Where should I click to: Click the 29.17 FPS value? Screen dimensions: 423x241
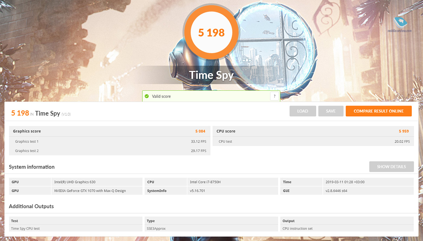point(199,151)
